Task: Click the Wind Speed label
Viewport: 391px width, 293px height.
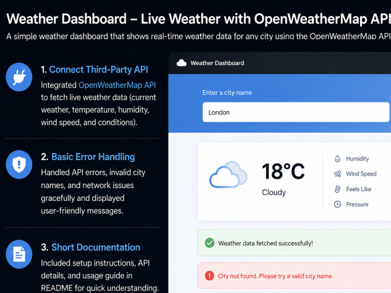Action: [361, 174]
